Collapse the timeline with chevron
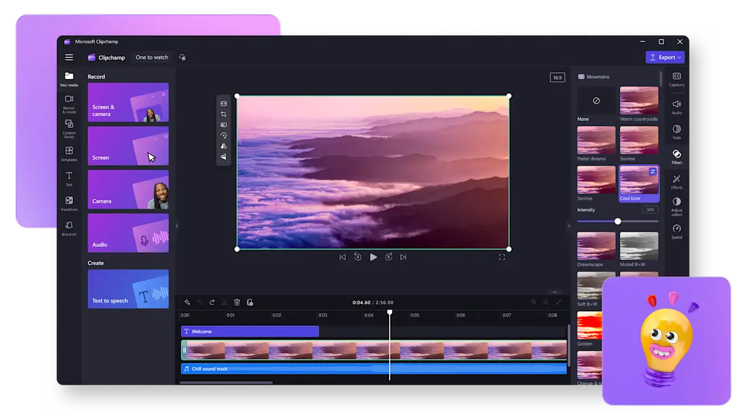 click(555, 292)
